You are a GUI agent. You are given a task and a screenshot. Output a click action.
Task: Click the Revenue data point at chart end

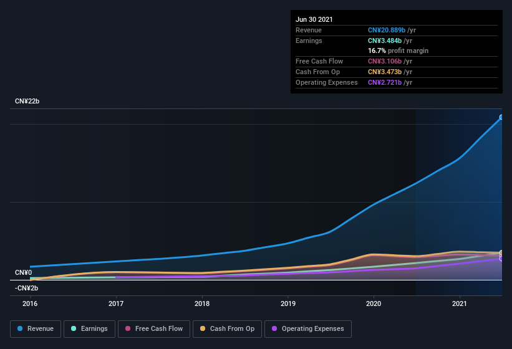point(501,117)
